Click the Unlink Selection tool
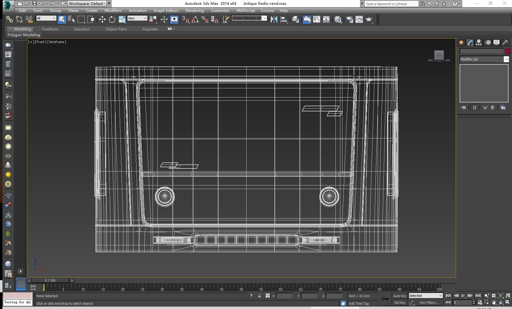Screen dimensions: 512x309 [x=19, y=19]
